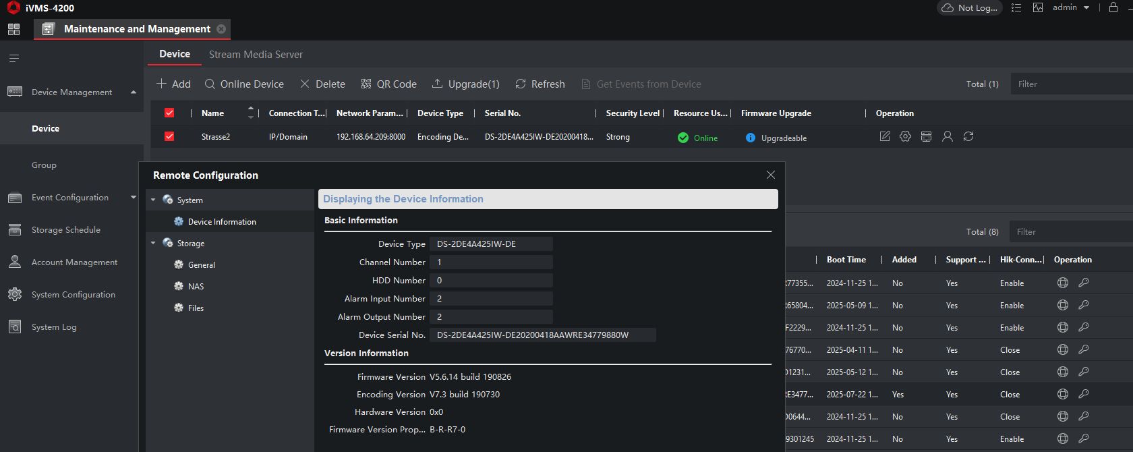Open the admin account dropdown

1071,7
